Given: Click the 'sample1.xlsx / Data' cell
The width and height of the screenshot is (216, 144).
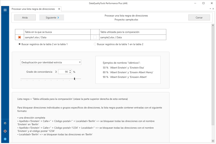Looking at the screenshot, I should point(57,37).
